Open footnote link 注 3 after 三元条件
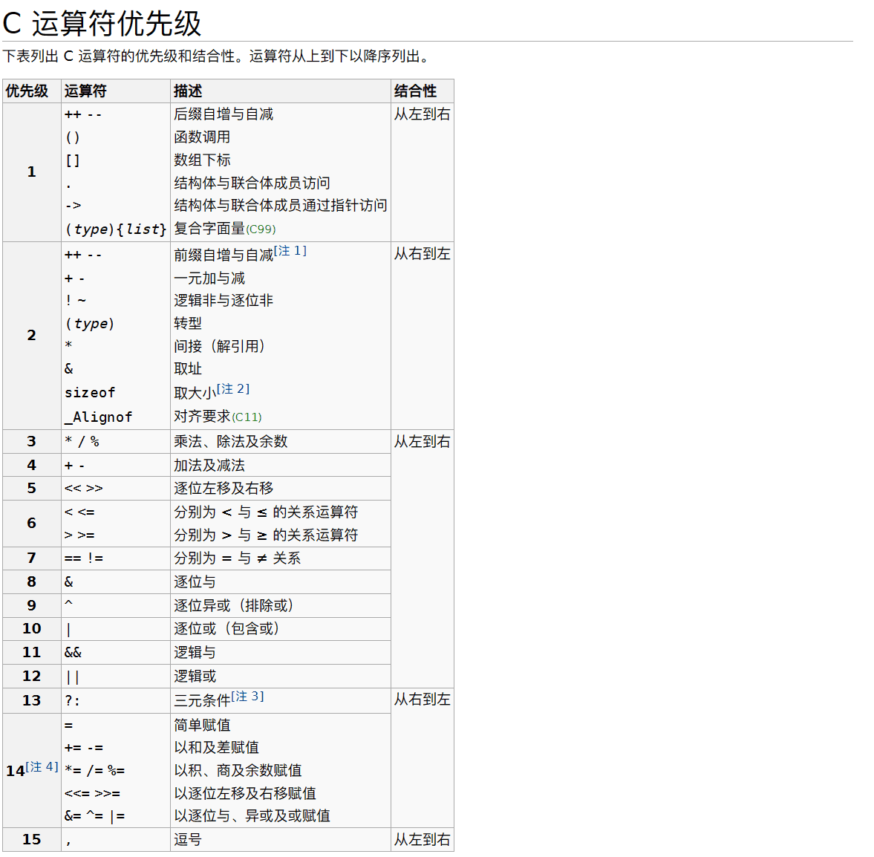 [247, 697]
